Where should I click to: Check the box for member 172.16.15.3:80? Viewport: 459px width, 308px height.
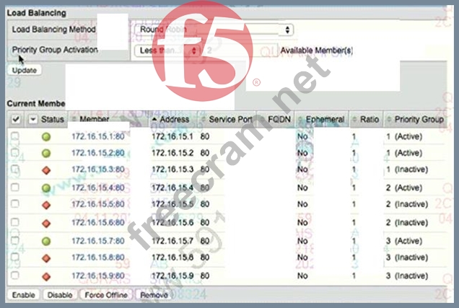click(15, 169)
